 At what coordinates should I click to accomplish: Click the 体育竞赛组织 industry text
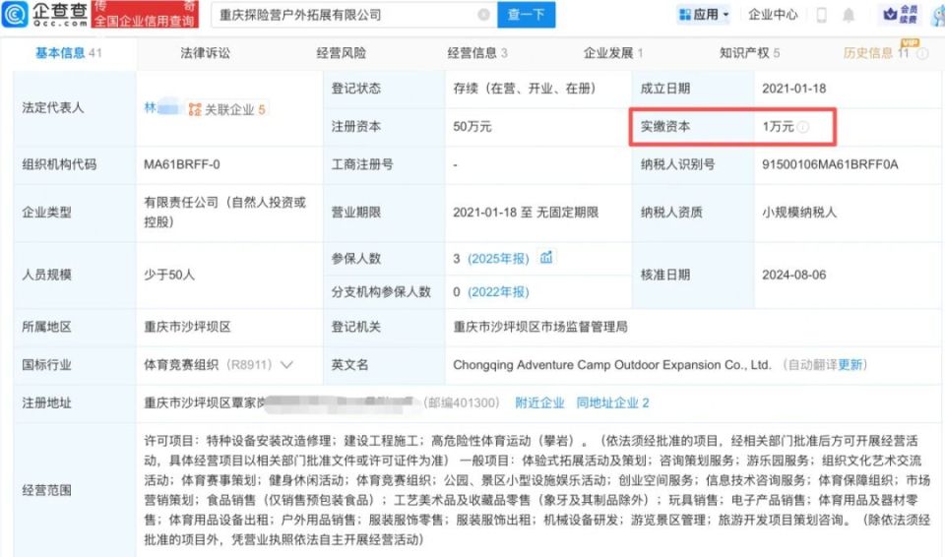(x=181, y=365)
